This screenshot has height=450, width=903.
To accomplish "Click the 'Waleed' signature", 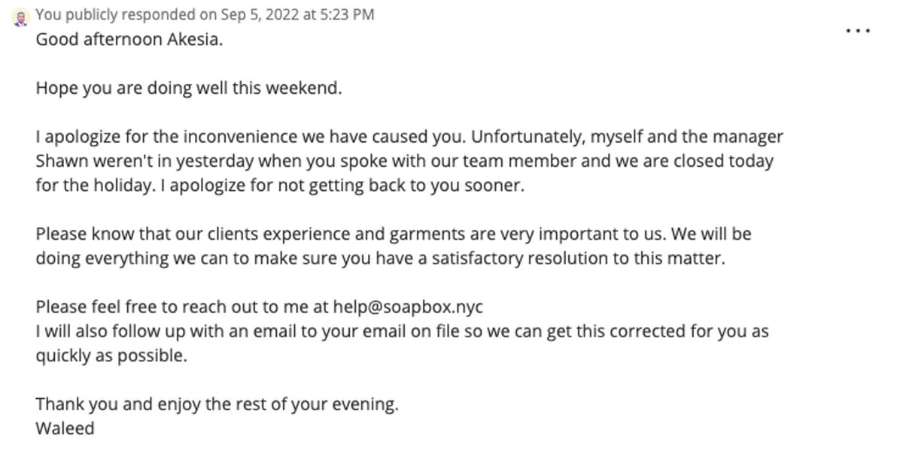I will coord(65,428).
